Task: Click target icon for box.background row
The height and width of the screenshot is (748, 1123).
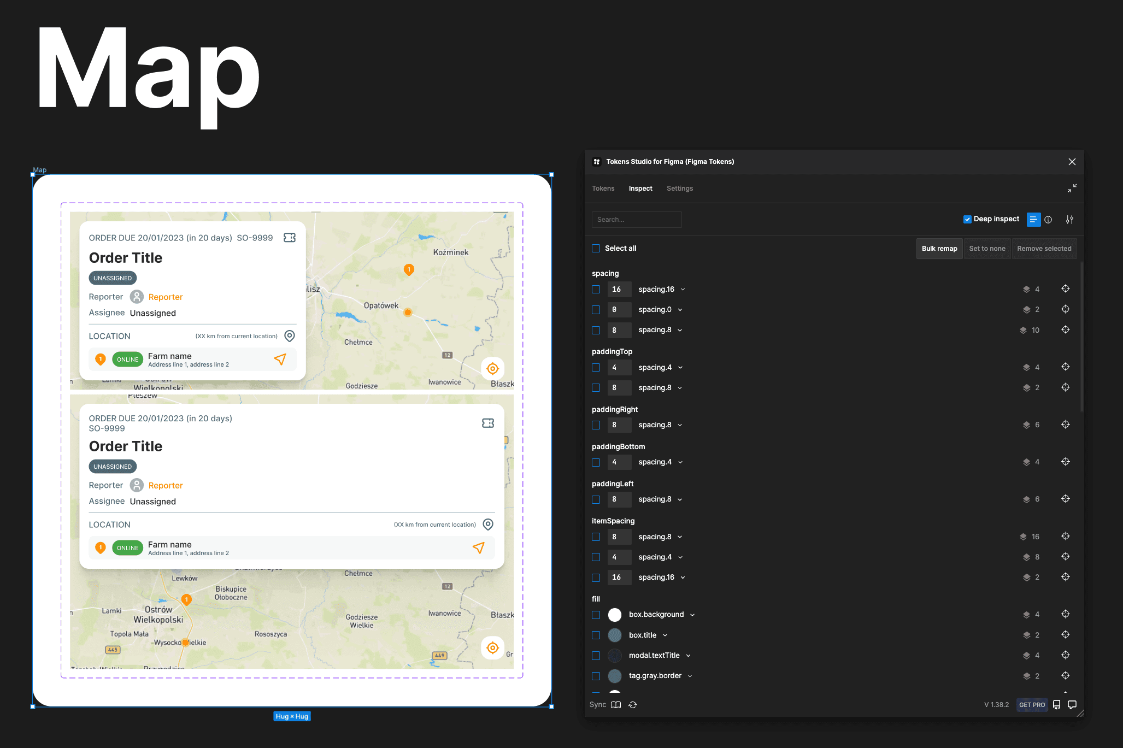Action: pos(1065,614)
